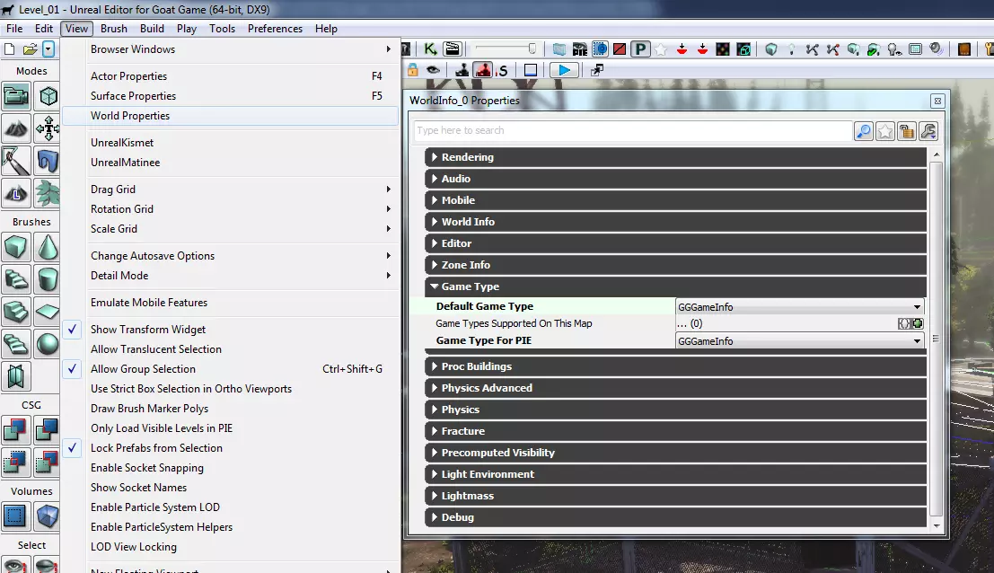
Task: Switch to Terrain editing mode
Action: 16,128
